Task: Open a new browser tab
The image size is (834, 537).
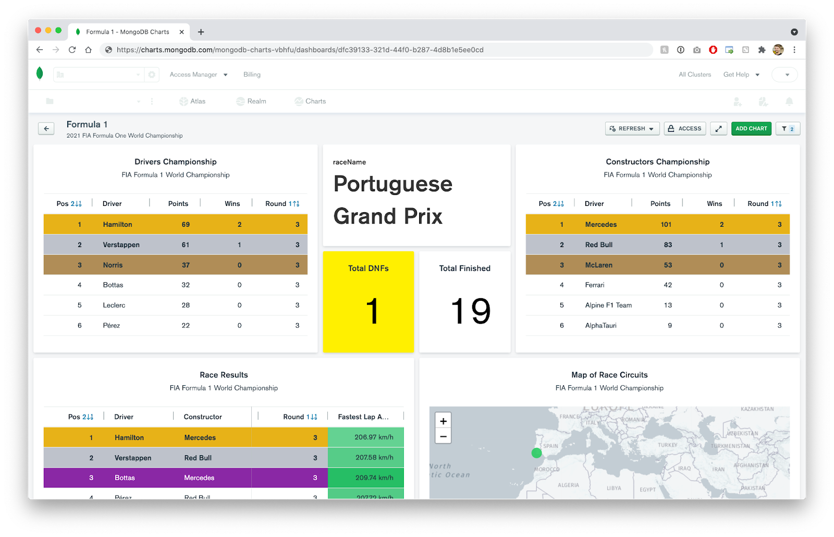Action: [201, 32]
